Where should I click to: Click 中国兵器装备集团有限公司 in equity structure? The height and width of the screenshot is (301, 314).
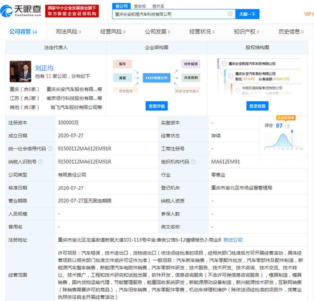[262, 88]
